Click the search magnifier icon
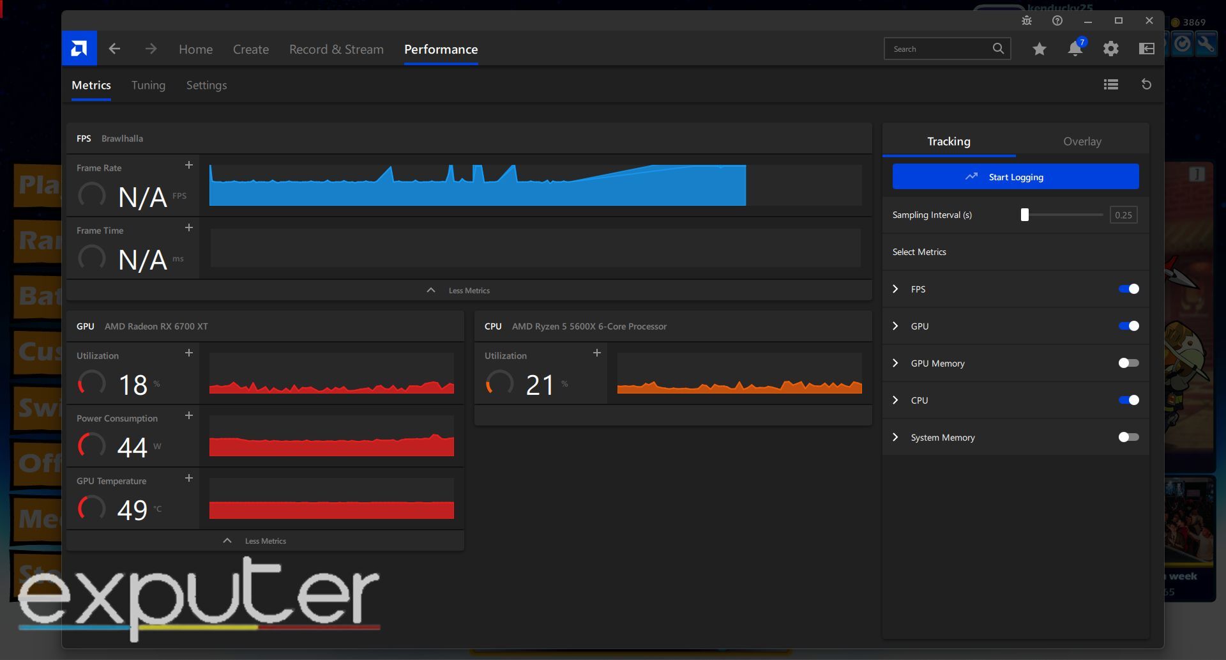 (998, 49)
